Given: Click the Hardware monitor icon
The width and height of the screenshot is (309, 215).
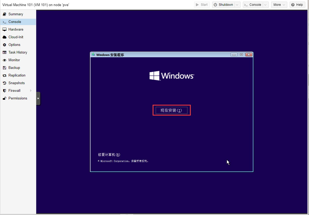Looking at the screenshot, I should 4,30.
